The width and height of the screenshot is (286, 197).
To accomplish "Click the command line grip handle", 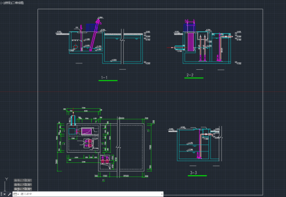I will pyautogui.click(x=2, y=194).
